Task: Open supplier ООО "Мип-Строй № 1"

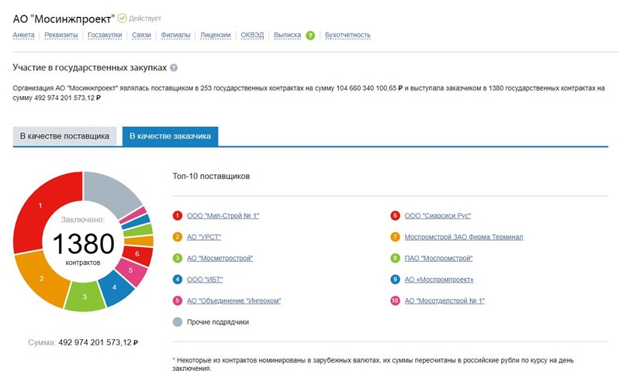Action: point(223,216)
